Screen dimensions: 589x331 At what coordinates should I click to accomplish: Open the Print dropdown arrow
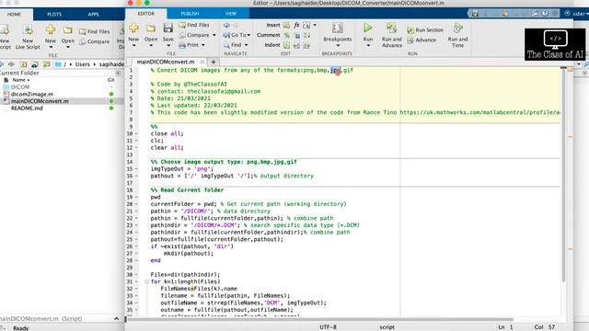tap(203, 45)
